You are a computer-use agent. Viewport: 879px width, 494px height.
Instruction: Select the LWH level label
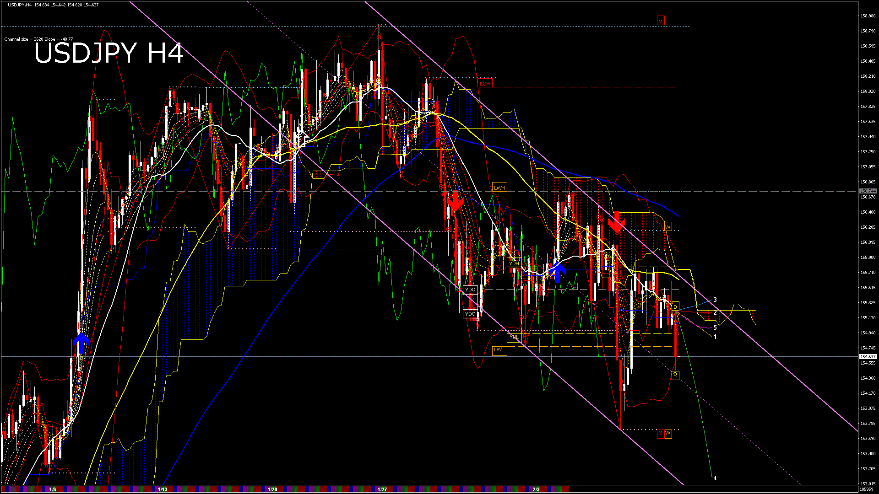[x=499, y=188]
